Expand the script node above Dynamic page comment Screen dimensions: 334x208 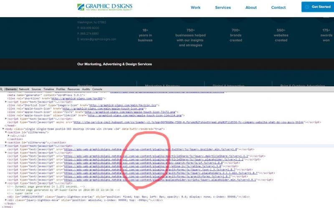coord(6,183)
